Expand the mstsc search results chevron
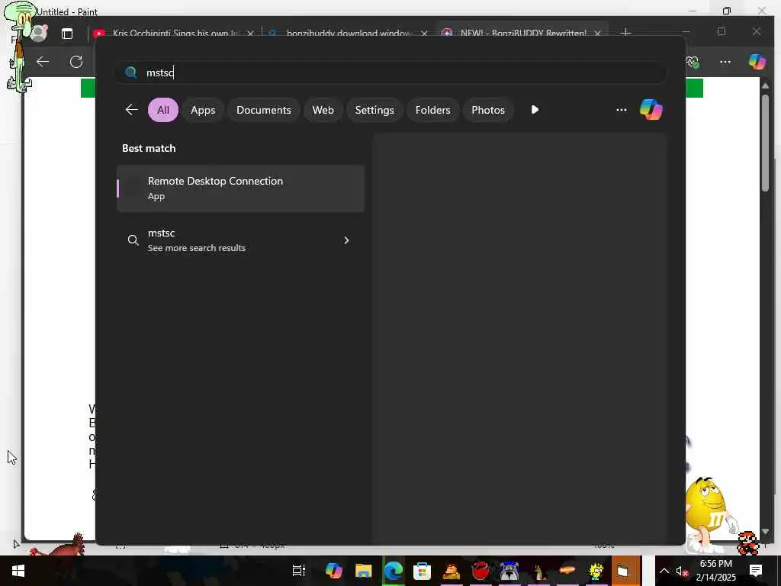781x586 pixels. [x=347, y=240]
